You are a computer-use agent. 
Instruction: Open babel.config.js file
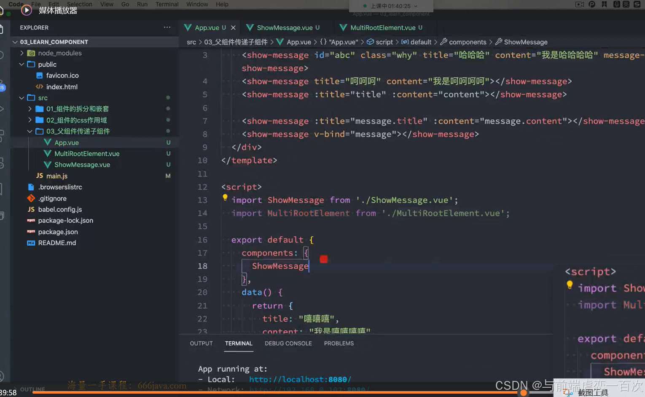pyautogui.click(x=60, y=209)
